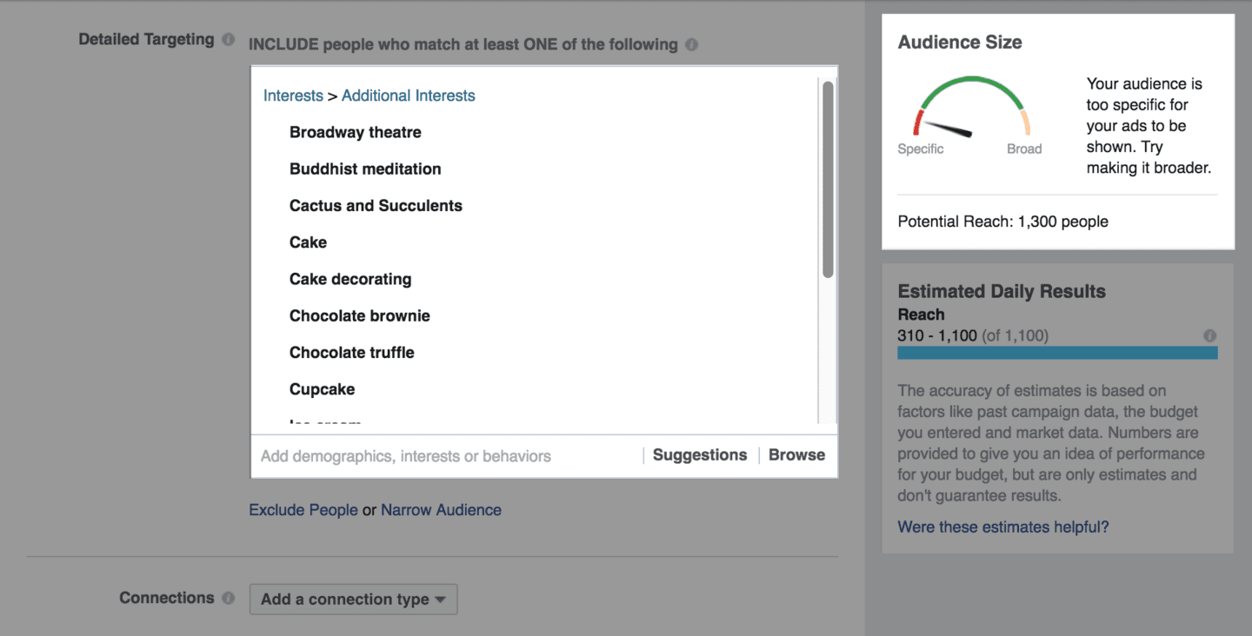Screen dimensions: 1252x636
Task: Click the Suggestions button
Action: [x=700, y=455]
